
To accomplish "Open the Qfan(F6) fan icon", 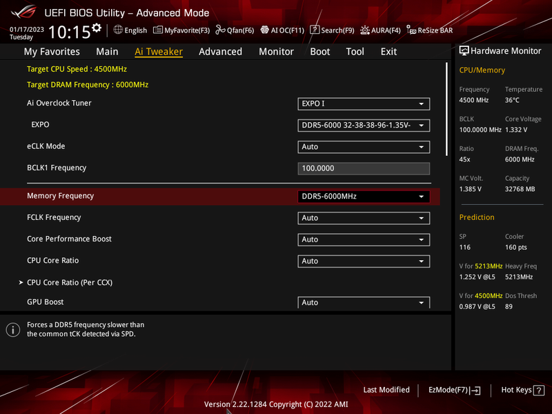I will point(220,30).
